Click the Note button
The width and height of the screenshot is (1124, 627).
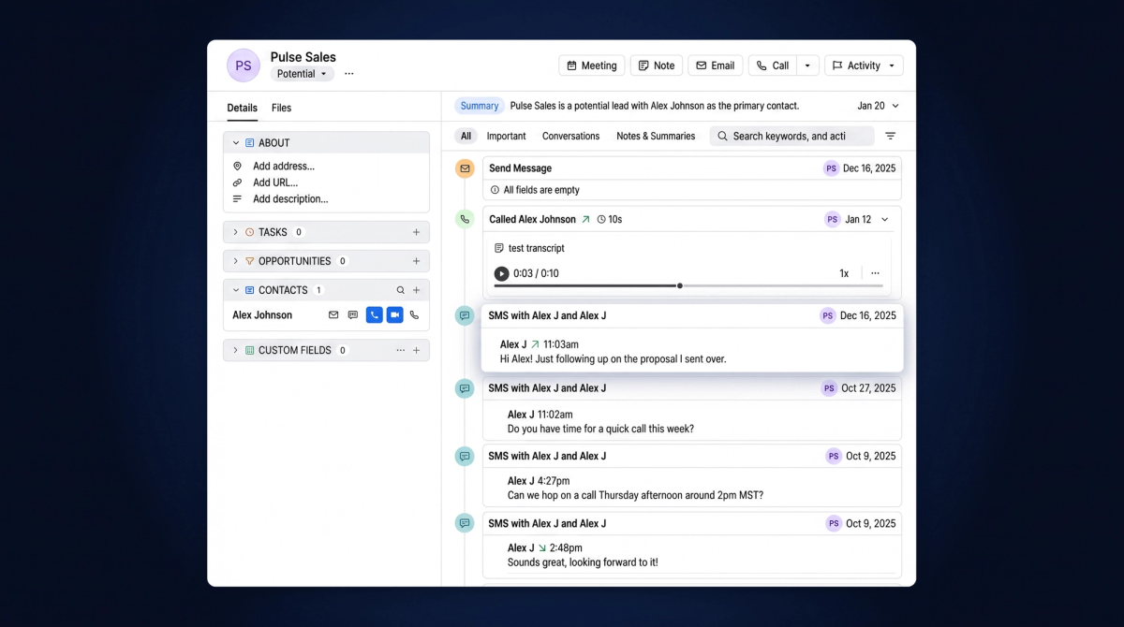(x=657, y=66)
